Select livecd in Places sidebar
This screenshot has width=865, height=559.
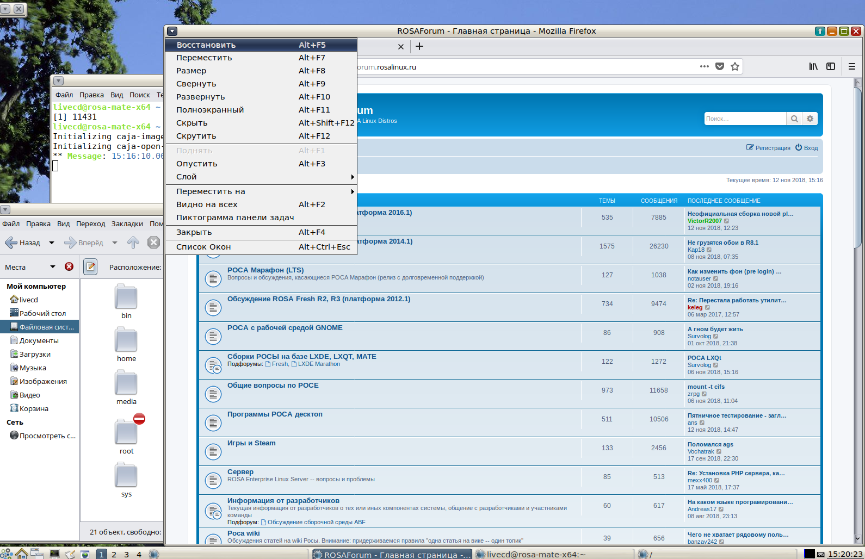pyautogui.click(x=39, y=300)
